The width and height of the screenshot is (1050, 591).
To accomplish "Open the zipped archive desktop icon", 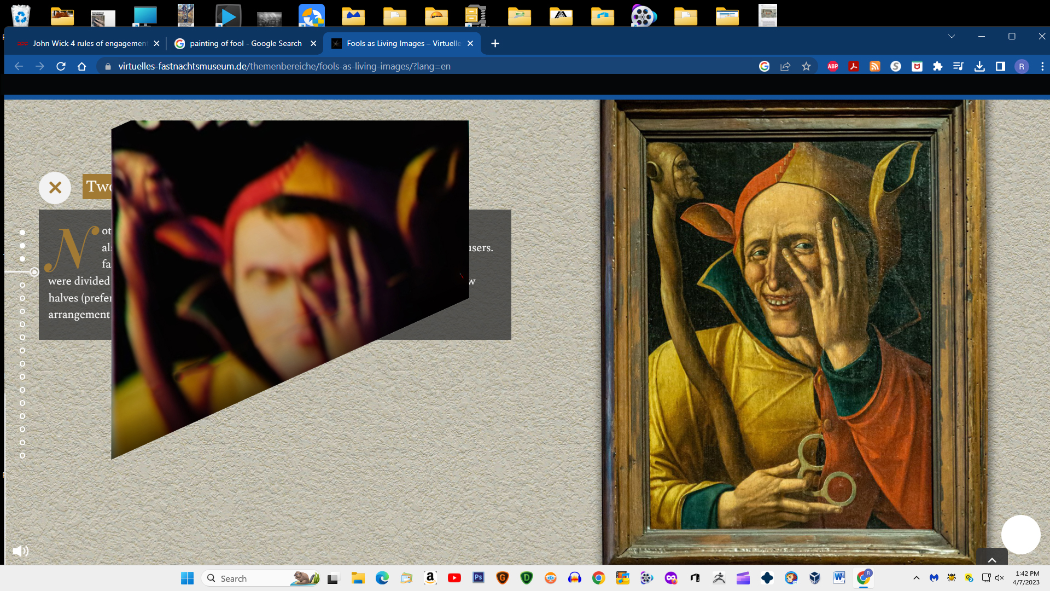I will pos(476,16).
